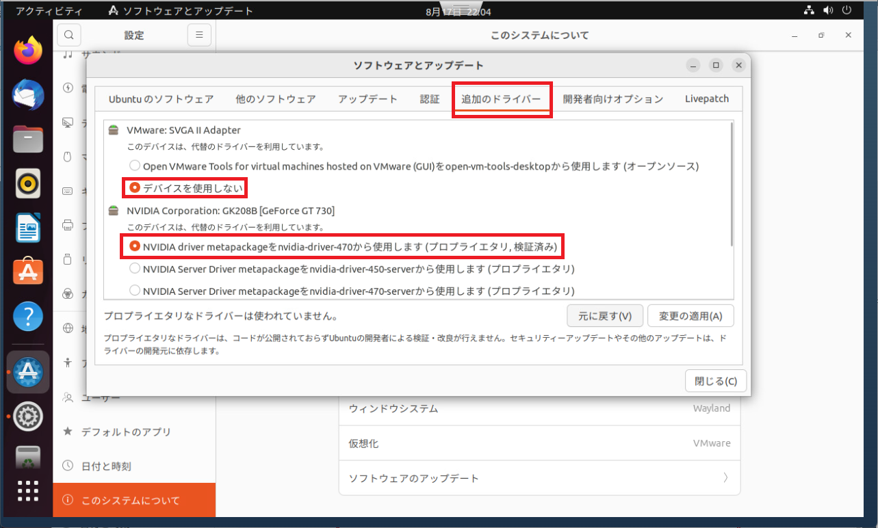Switch to the Livepatch tab

706,99
